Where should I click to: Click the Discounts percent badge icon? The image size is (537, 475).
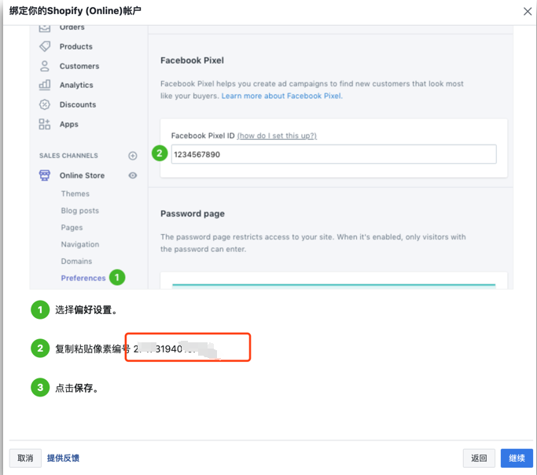(x=45, y=104)
